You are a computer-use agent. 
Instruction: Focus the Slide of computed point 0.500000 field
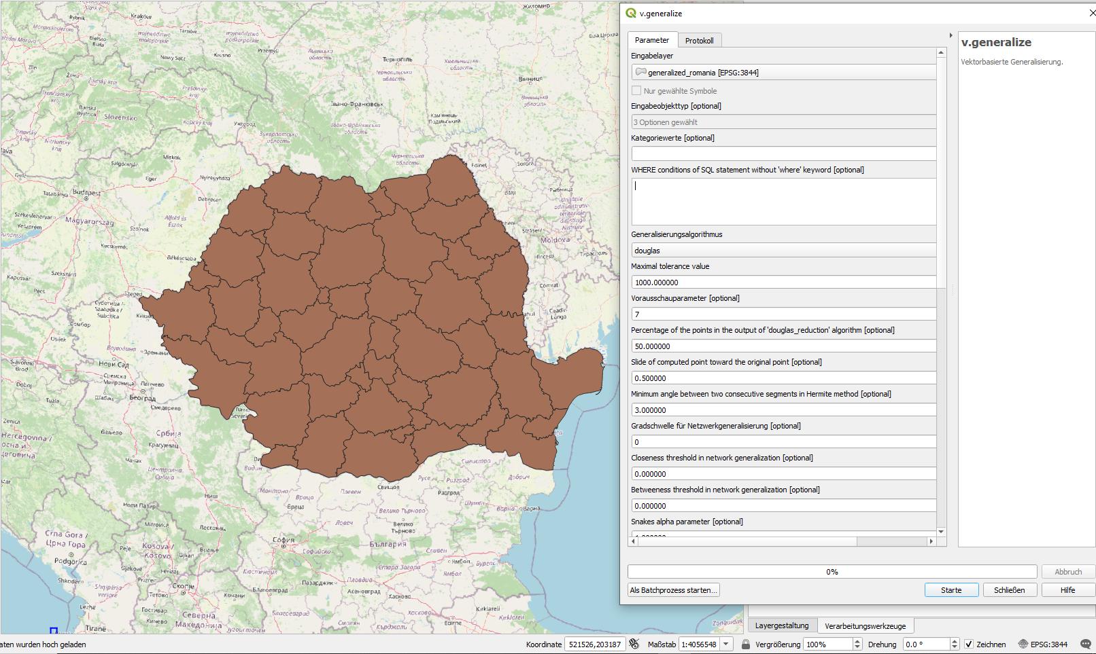click(x=783, y=378)
